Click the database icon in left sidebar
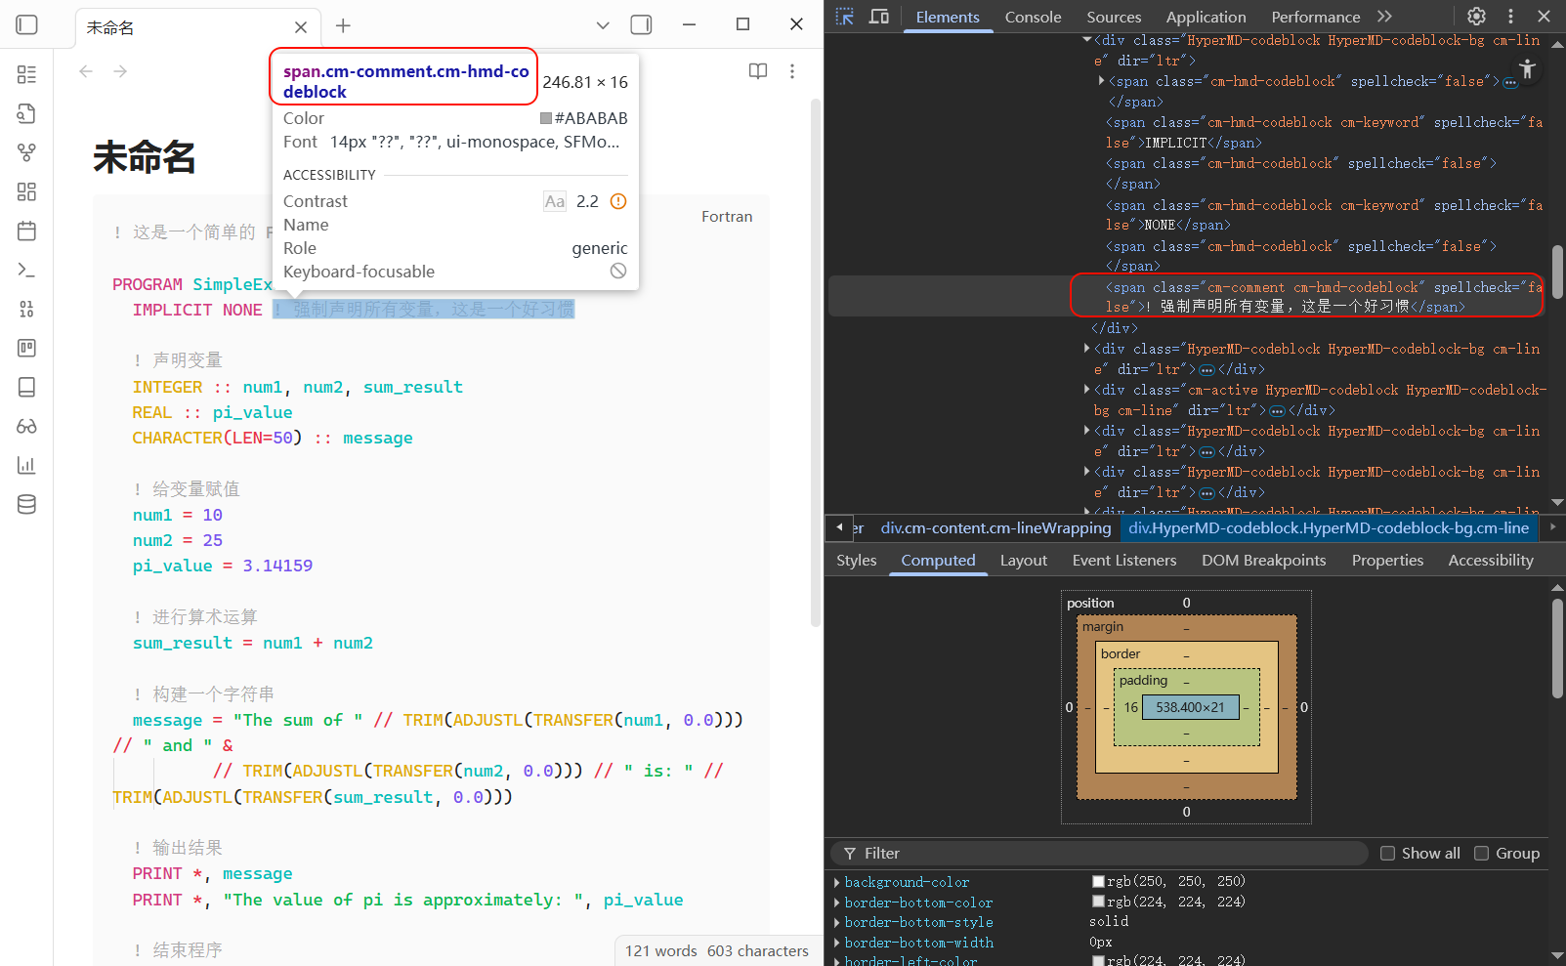1566x966 pixels. tap(27, 505)
